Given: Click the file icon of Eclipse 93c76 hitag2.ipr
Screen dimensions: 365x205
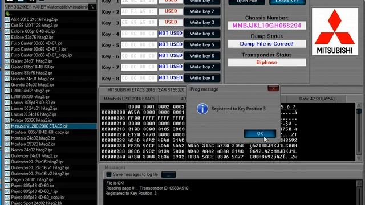Looking at the screenshot, I should [x=7, y=38].
